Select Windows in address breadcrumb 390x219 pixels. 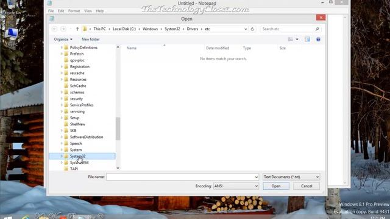[150, 29]
